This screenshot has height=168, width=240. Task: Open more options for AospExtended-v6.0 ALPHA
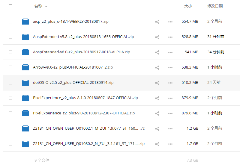(x=170, y=52)
